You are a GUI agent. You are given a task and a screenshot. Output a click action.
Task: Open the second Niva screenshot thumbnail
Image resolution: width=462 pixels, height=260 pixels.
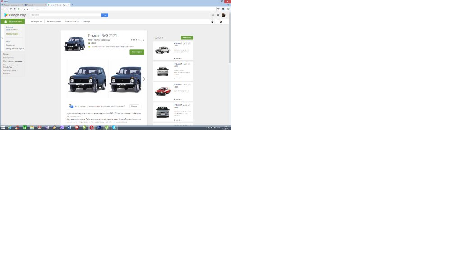click(x=125, y=79)
